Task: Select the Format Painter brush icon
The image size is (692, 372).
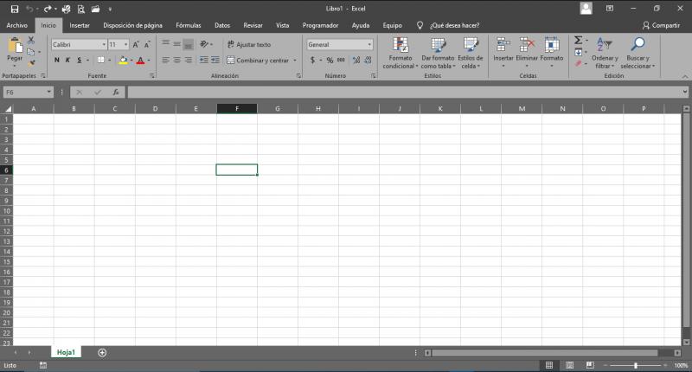Action: tap(31, 62)
